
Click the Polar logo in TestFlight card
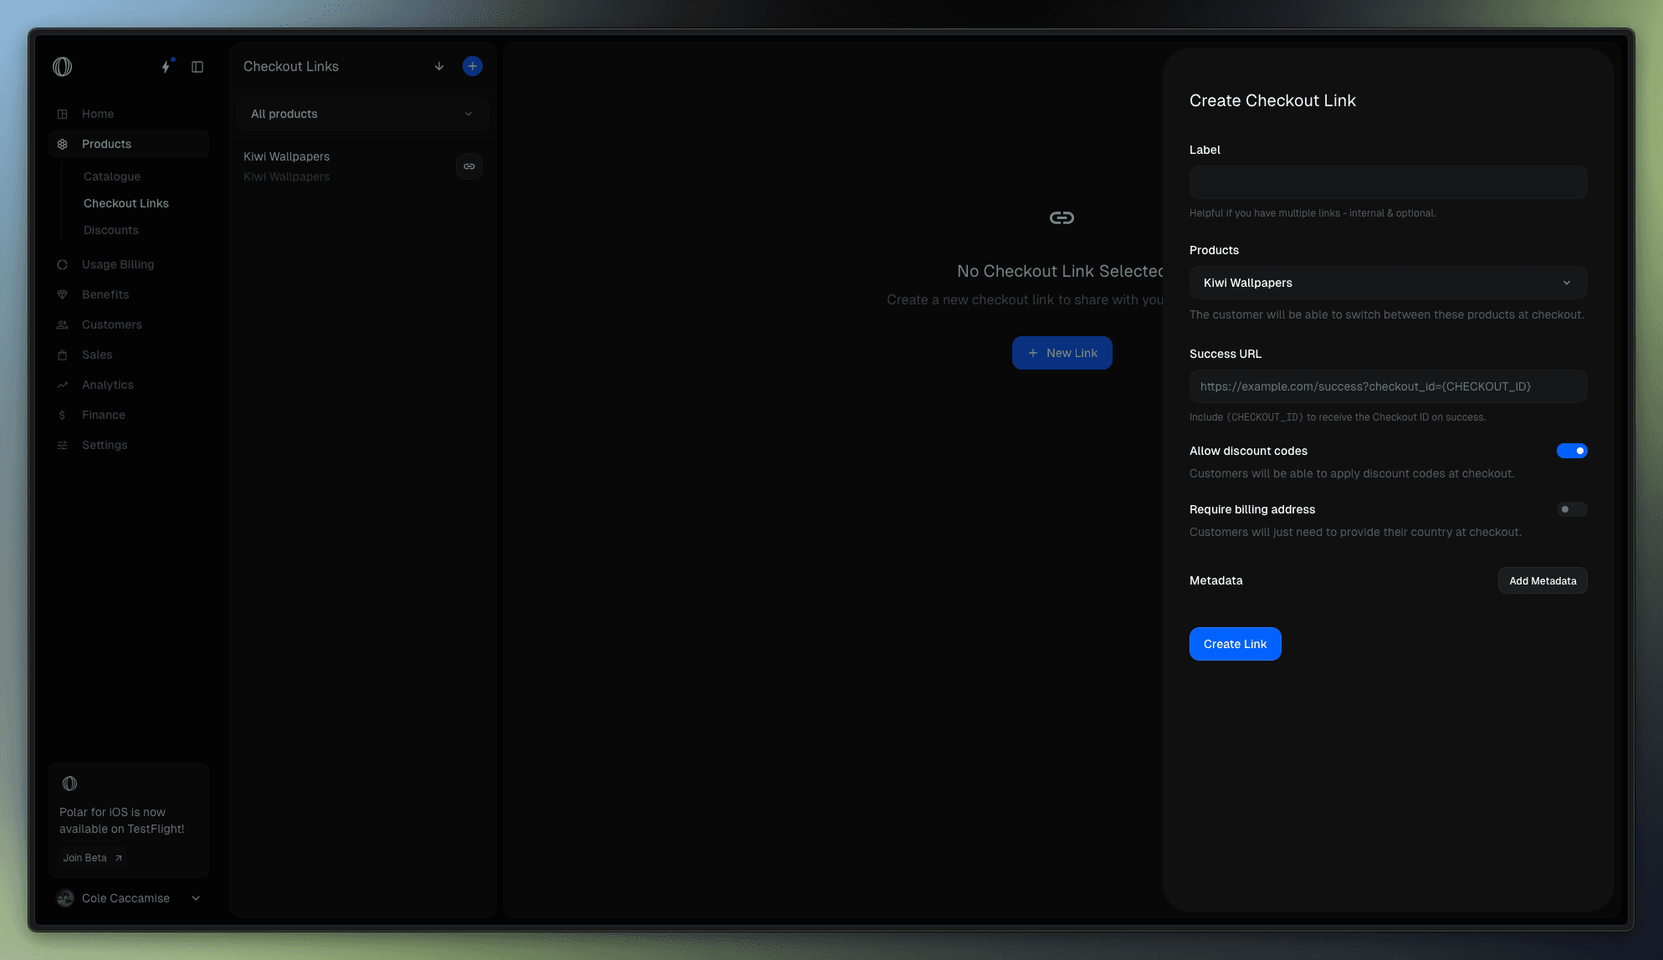pos(70,784)
